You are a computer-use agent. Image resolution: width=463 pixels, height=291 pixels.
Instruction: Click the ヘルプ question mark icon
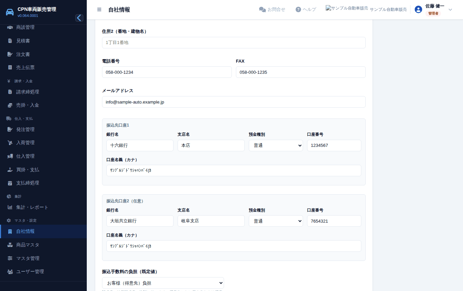pyautogui.click(x=298, y=9)
